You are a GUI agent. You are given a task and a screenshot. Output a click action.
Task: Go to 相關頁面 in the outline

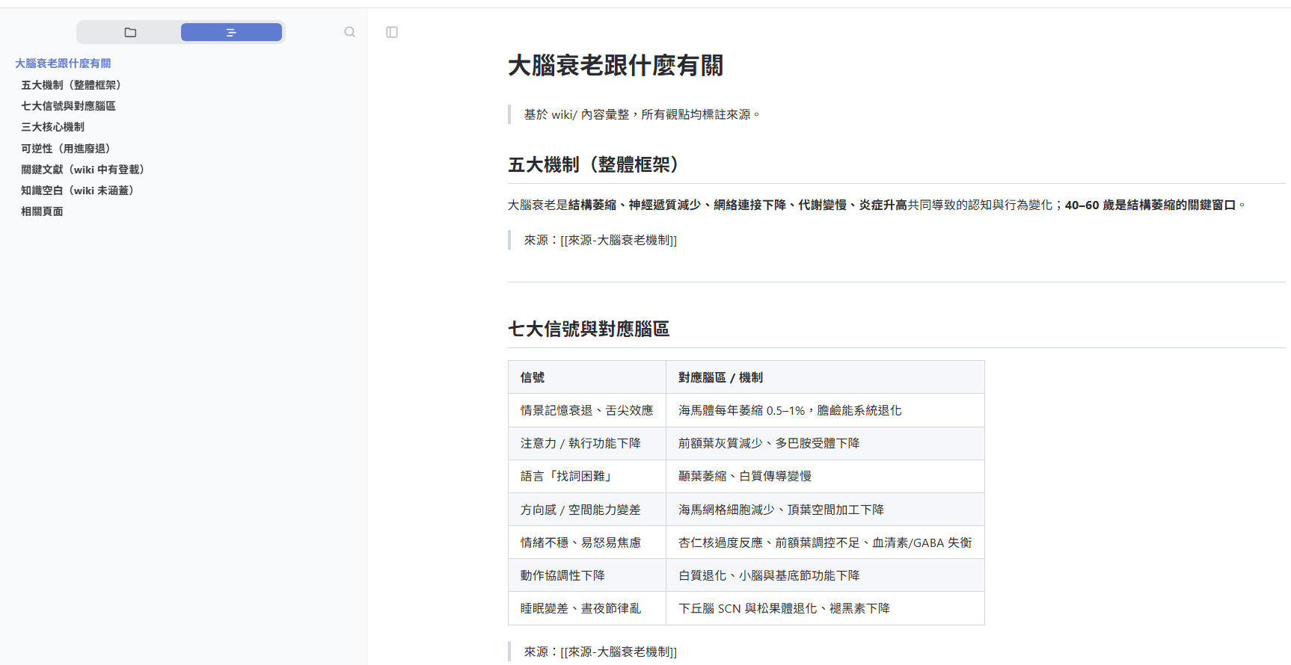pyautogui.click(x=42, y=211)
